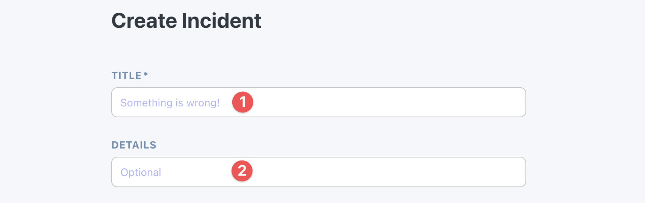The image size is (645, 203).
Task: Click the Create Incident heading
Action: tap(186, 21)
